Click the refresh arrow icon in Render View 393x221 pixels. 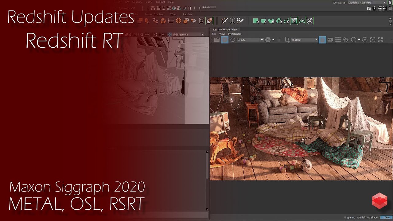233,40
